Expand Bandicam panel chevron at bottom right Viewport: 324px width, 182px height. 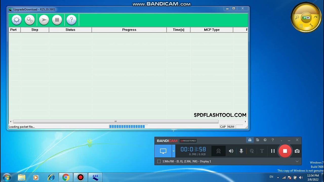pos(297,161)
